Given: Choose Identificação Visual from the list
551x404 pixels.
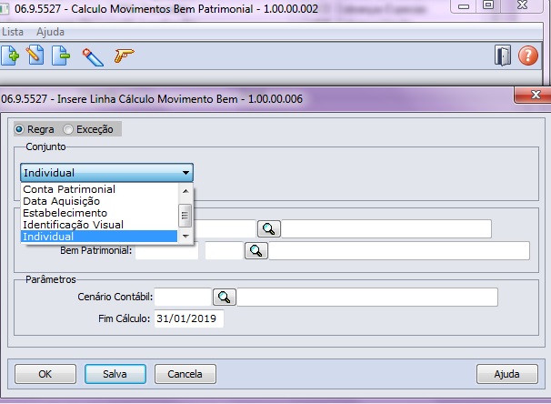Looking at the screenshot, I should 99,225.
